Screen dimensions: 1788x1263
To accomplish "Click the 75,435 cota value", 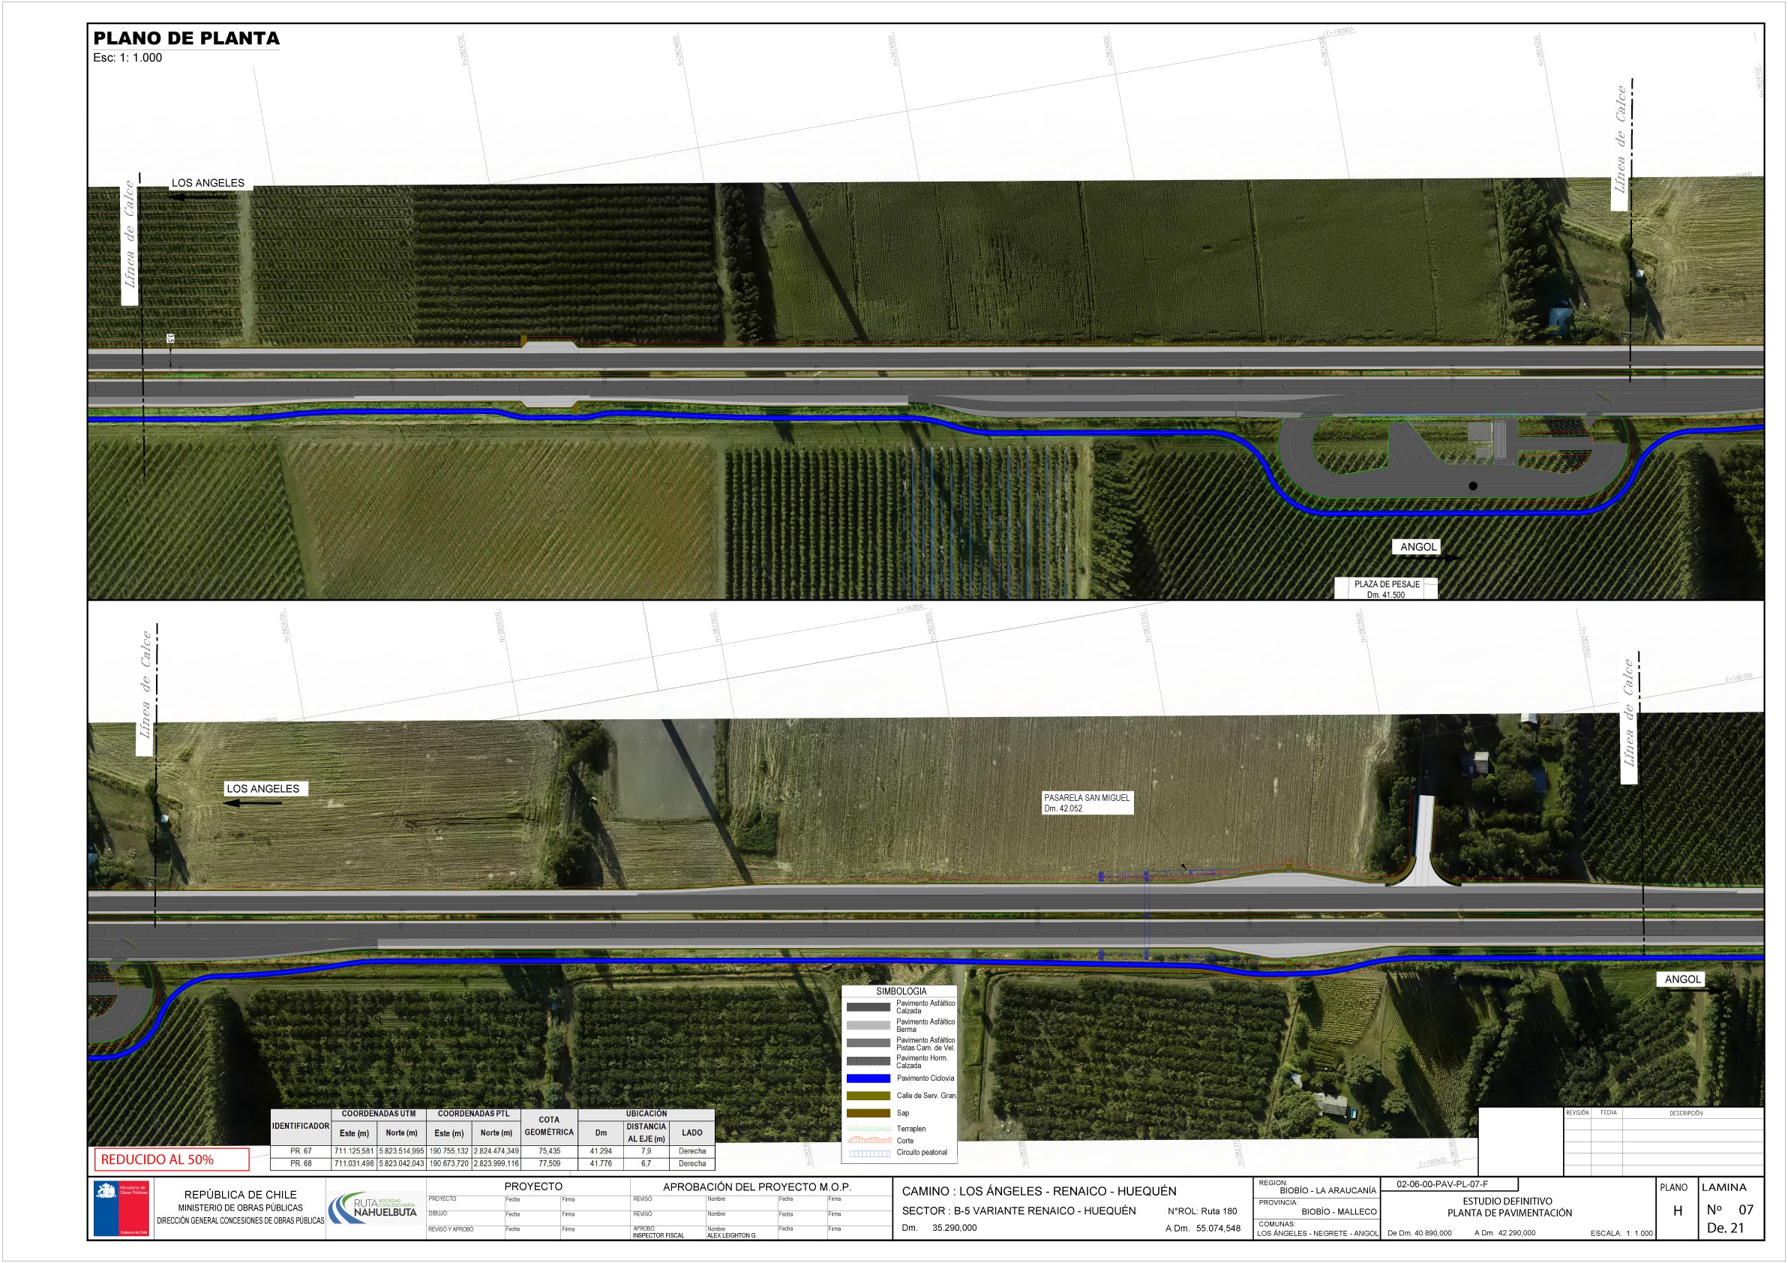I will pyautogui.click(x=549, y=1150).
